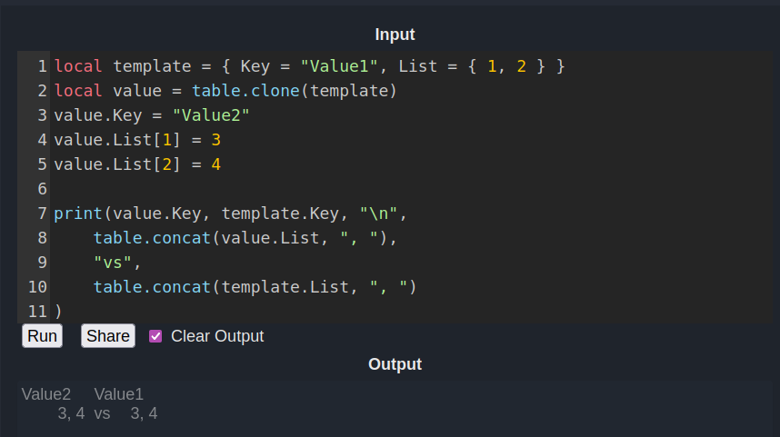Select line number 1 in the gutter
The width and height of the screenshot is (780, 437).
[x=42, y=66]
